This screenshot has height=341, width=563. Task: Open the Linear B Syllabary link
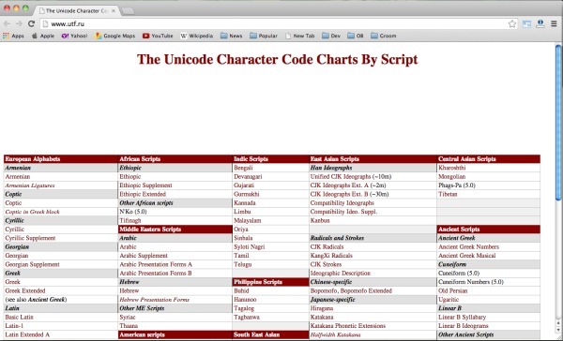pos(462,317)
